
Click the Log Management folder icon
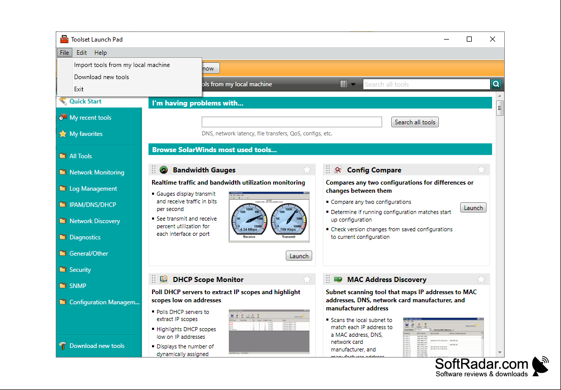pos(63,188)
